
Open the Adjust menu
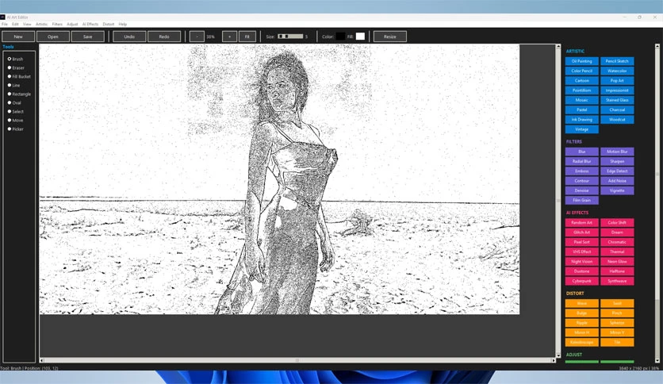point(72,24)
